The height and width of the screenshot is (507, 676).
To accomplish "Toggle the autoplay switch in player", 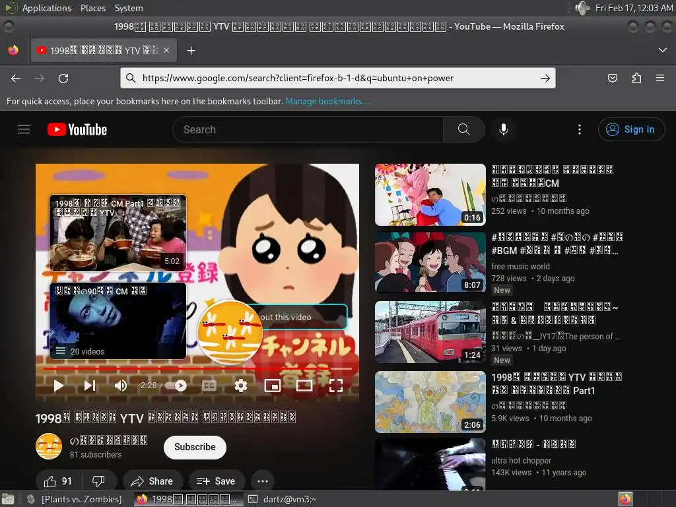I will (176, 386).
